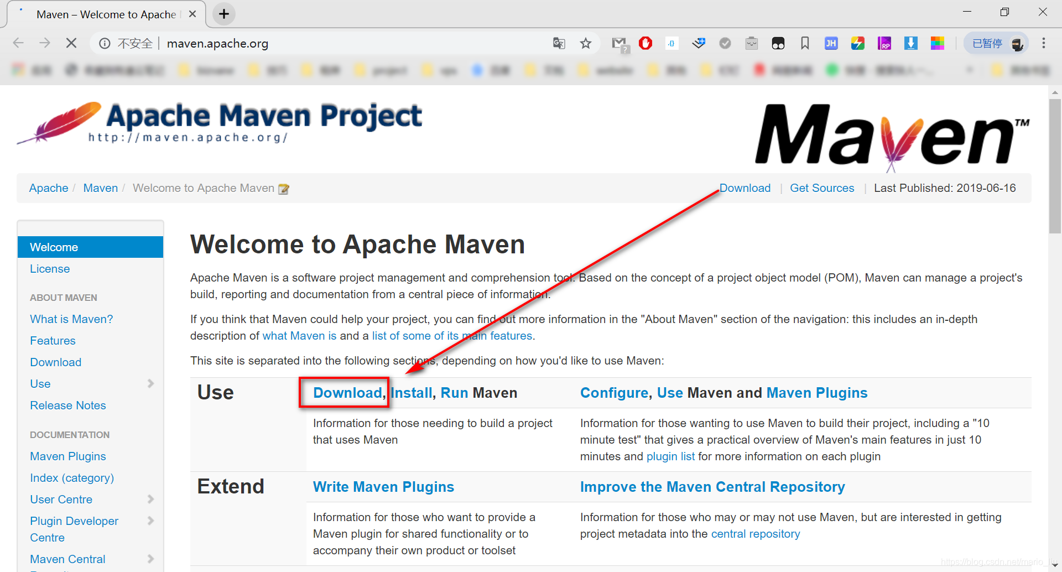The height and width of the screenshot is (572, 1062).
Task: Open the Maven breadcrumb link
Action: coord(101,188)
